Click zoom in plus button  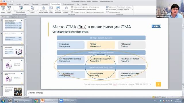pos(180,97)
